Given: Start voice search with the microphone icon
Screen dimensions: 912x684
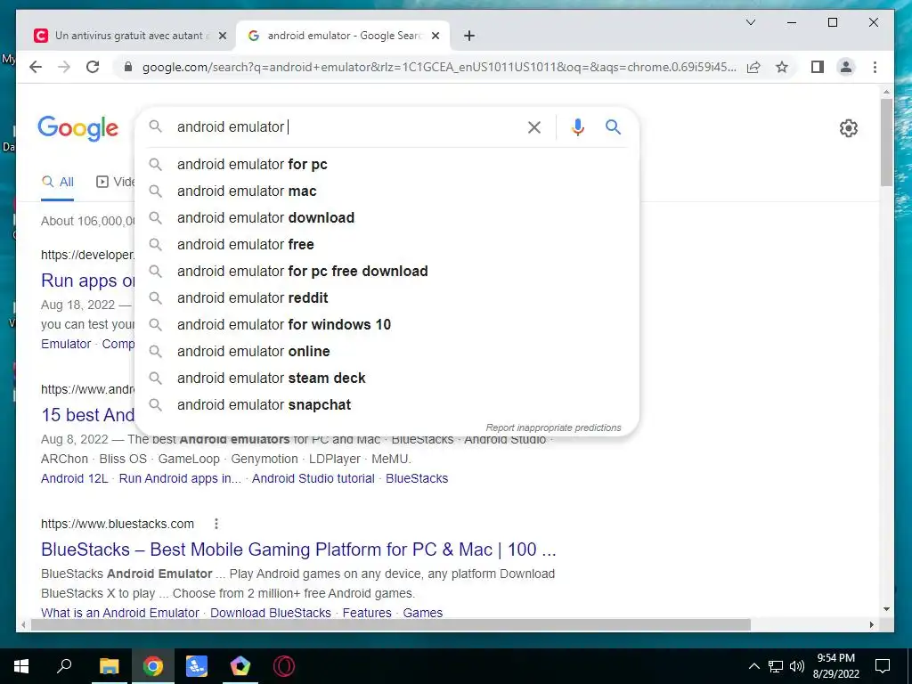Looking at the screenshot, I should pyautogui.click(x=577, y=127).
